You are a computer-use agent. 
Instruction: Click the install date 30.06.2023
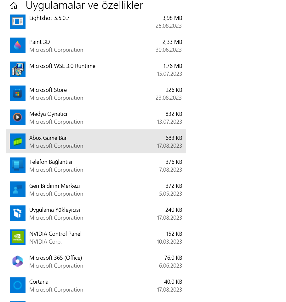(169, 50)
